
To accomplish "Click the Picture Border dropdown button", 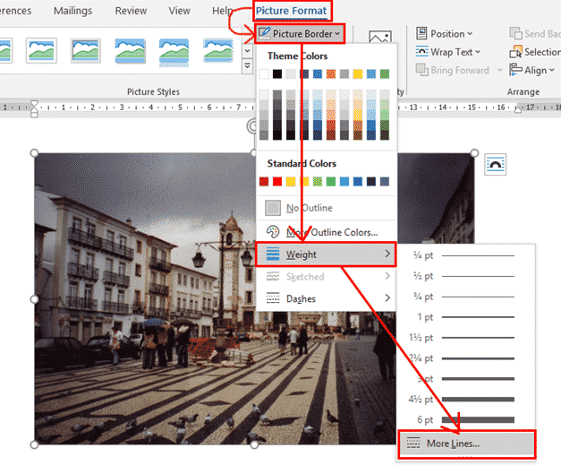I will 299,34.
